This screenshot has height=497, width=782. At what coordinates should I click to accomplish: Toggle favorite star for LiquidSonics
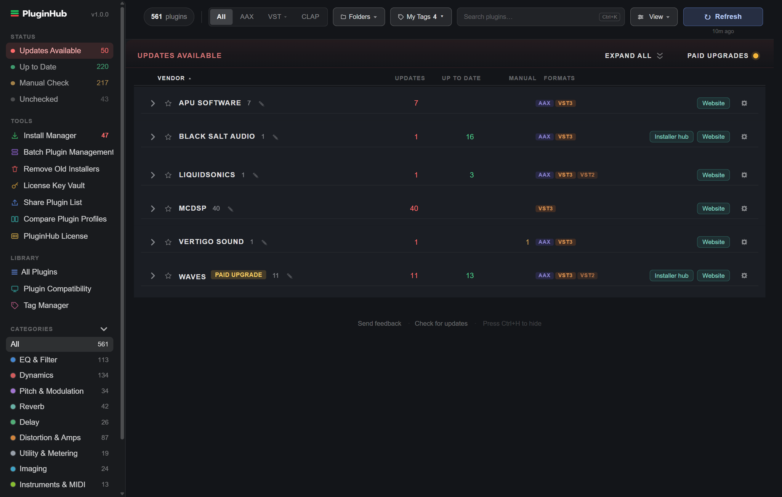point(168,175)
